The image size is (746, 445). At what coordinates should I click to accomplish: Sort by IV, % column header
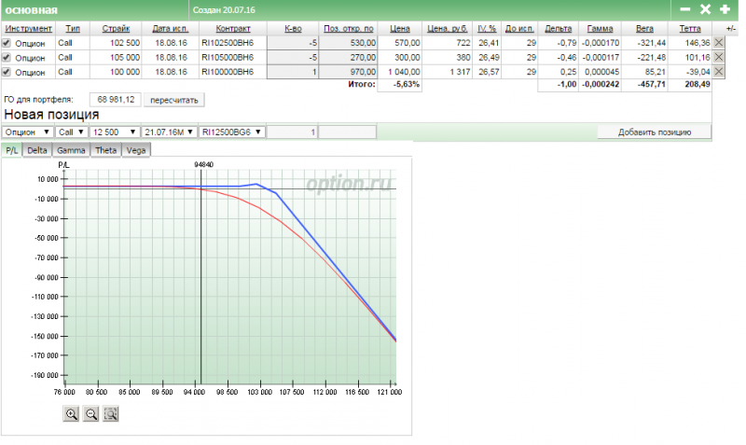coord(487,29)
